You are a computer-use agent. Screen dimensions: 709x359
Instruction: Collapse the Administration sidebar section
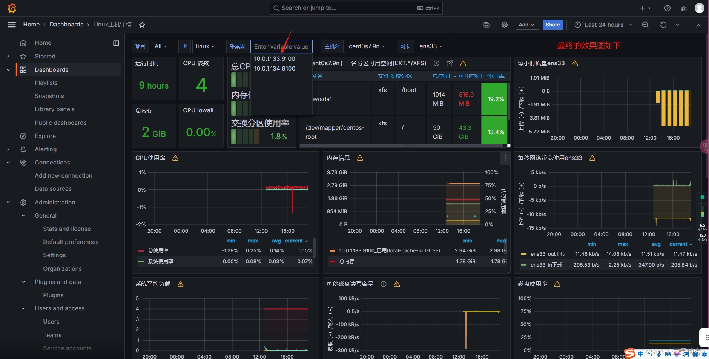8,203
